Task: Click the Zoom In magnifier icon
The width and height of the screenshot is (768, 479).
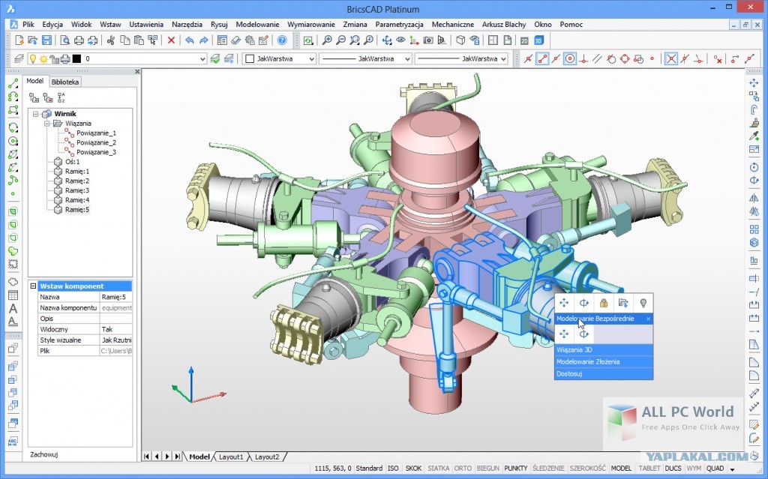Action: point(327,40)
